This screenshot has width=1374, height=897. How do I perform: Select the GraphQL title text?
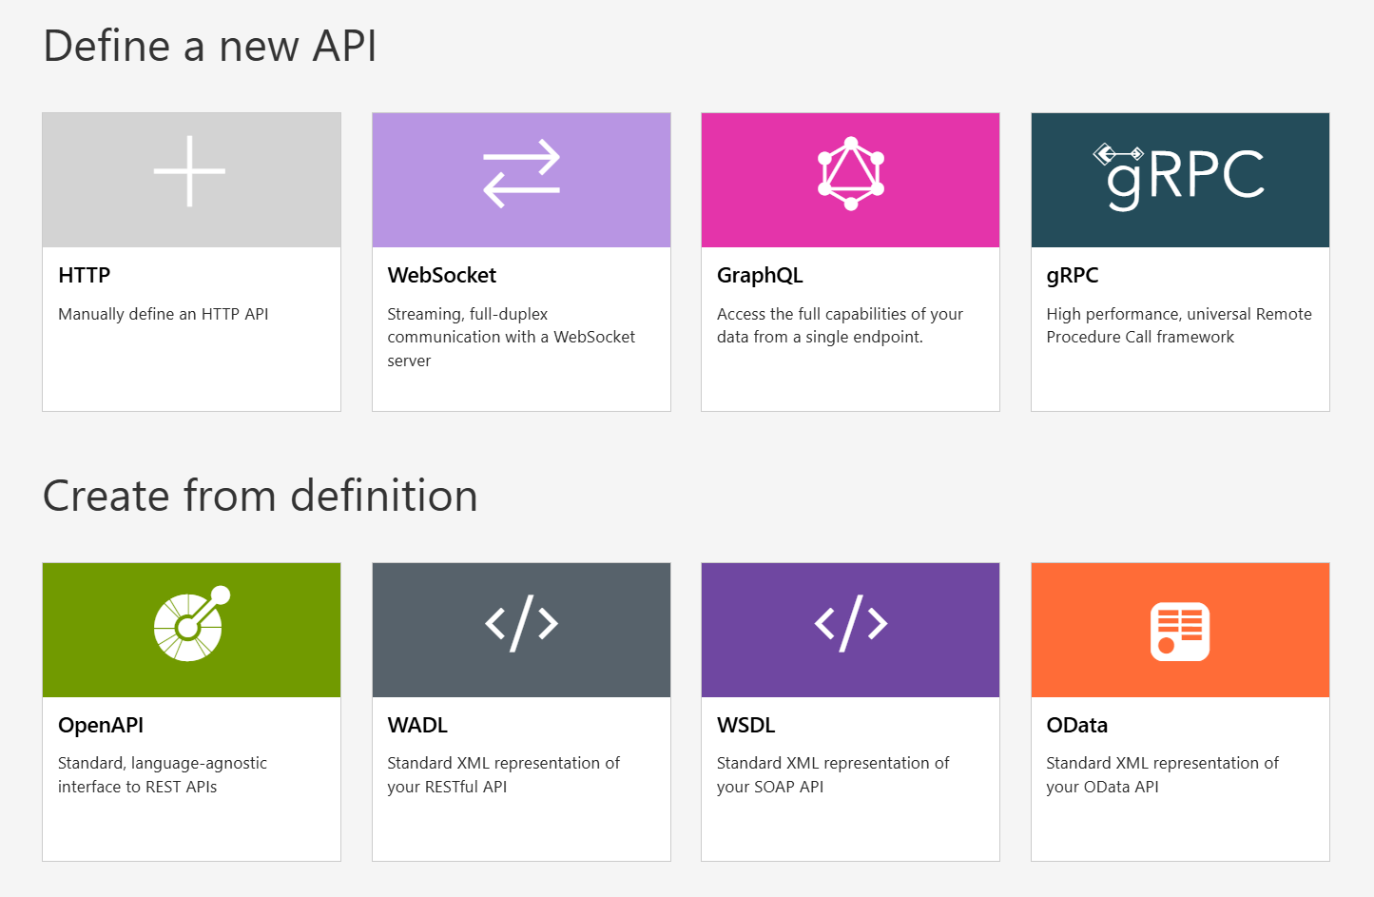760,276
